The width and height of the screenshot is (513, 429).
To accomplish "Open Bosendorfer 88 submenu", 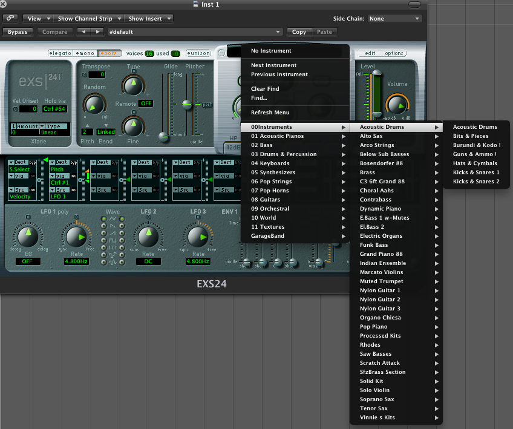I will click(396, 163).
